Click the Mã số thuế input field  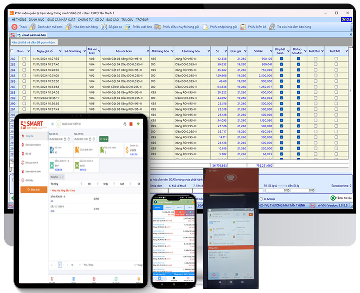[x=180, y=191]
